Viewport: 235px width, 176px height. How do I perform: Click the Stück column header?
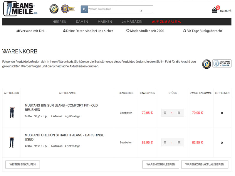pyautogui.click(x=173, y=93)
